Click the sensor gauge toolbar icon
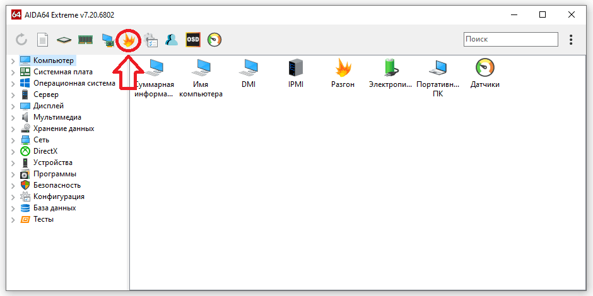This screenshot has height=296, width=593. 214,40
